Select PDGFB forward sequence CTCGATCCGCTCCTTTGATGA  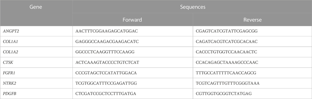pyautogui.click(x=106, y=94)
